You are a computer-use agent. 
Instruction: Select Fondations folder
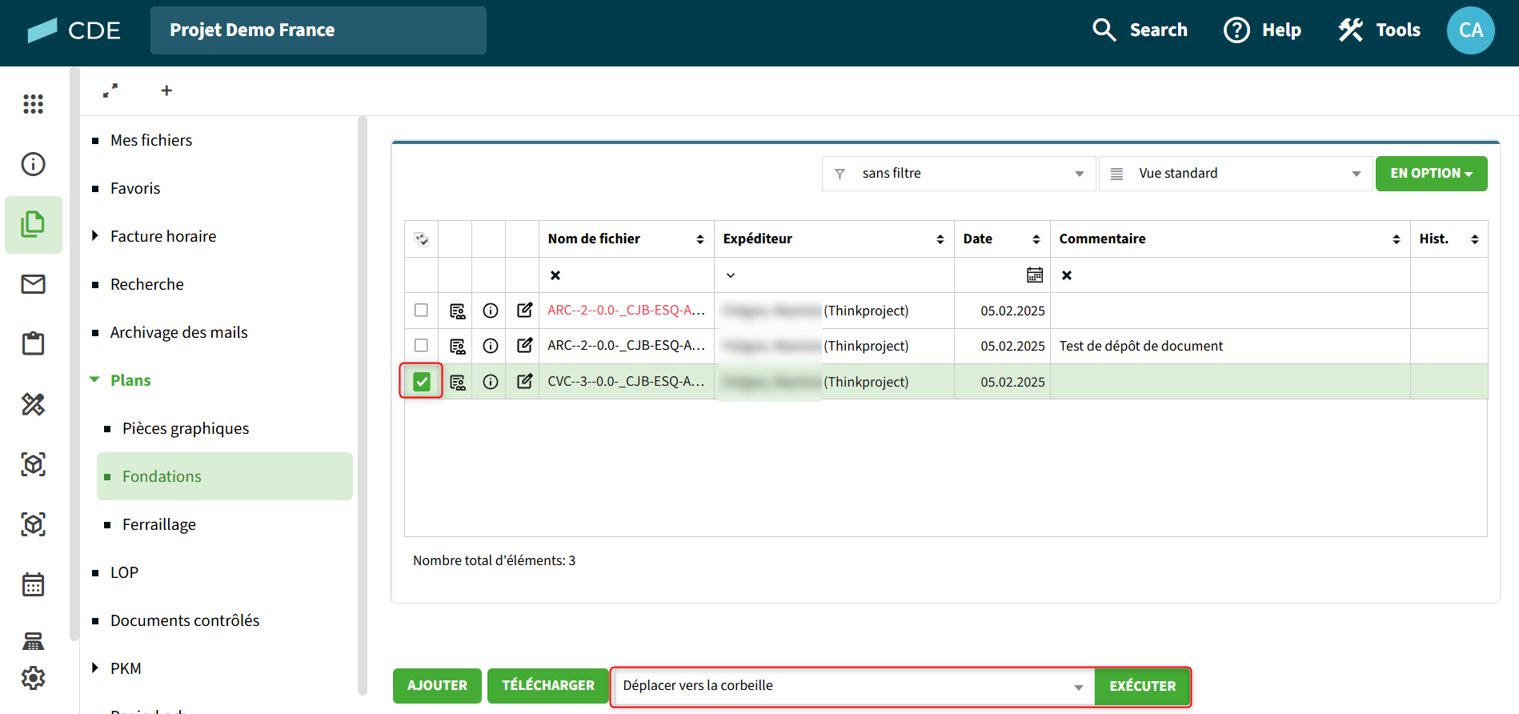coord(225,476)
